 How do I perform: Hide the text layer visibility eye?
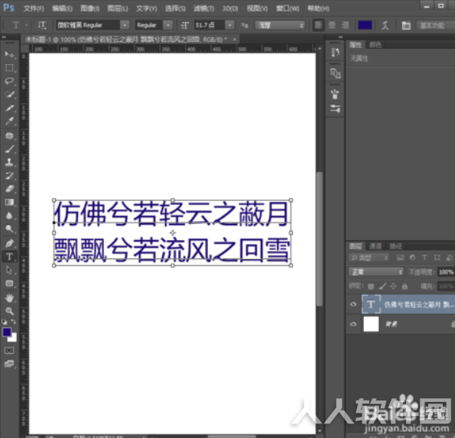(x=353, y=304)
